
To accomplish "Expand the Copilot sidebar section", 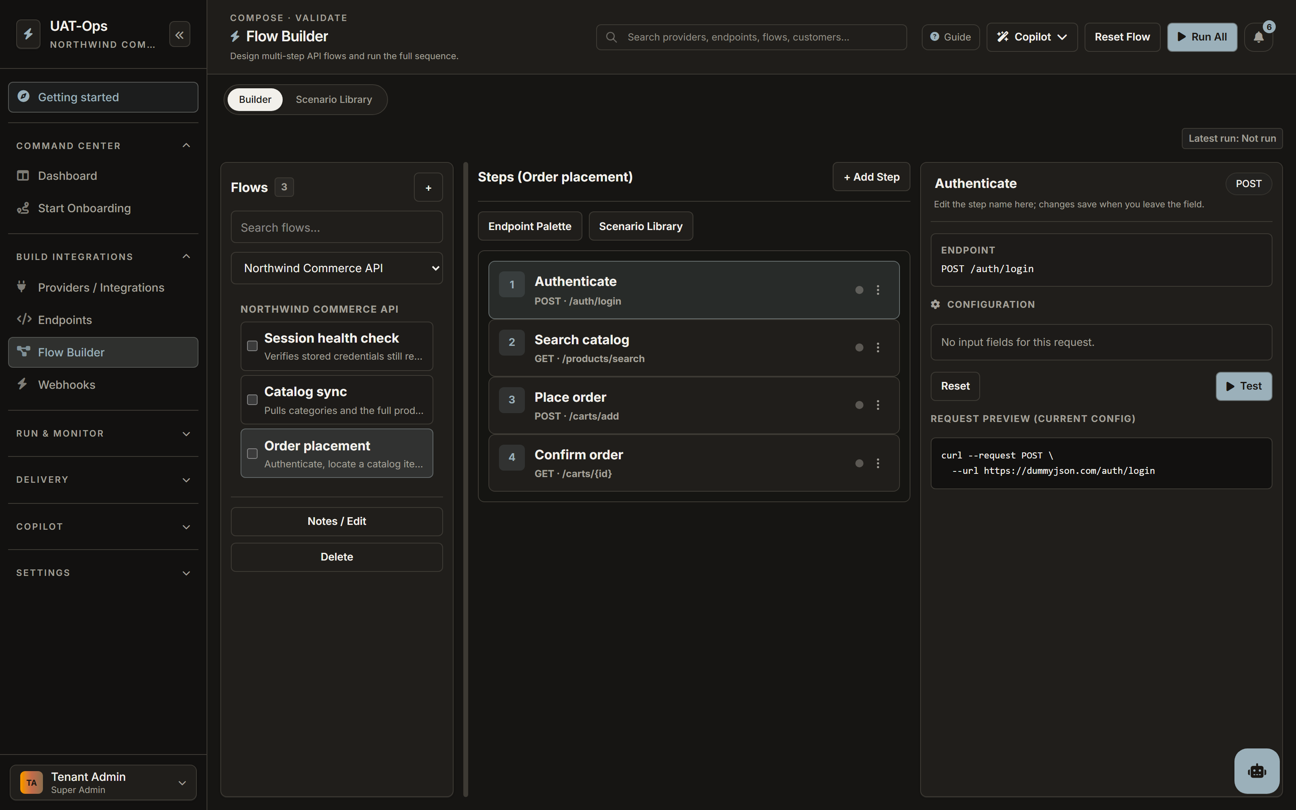I will 103,526.
